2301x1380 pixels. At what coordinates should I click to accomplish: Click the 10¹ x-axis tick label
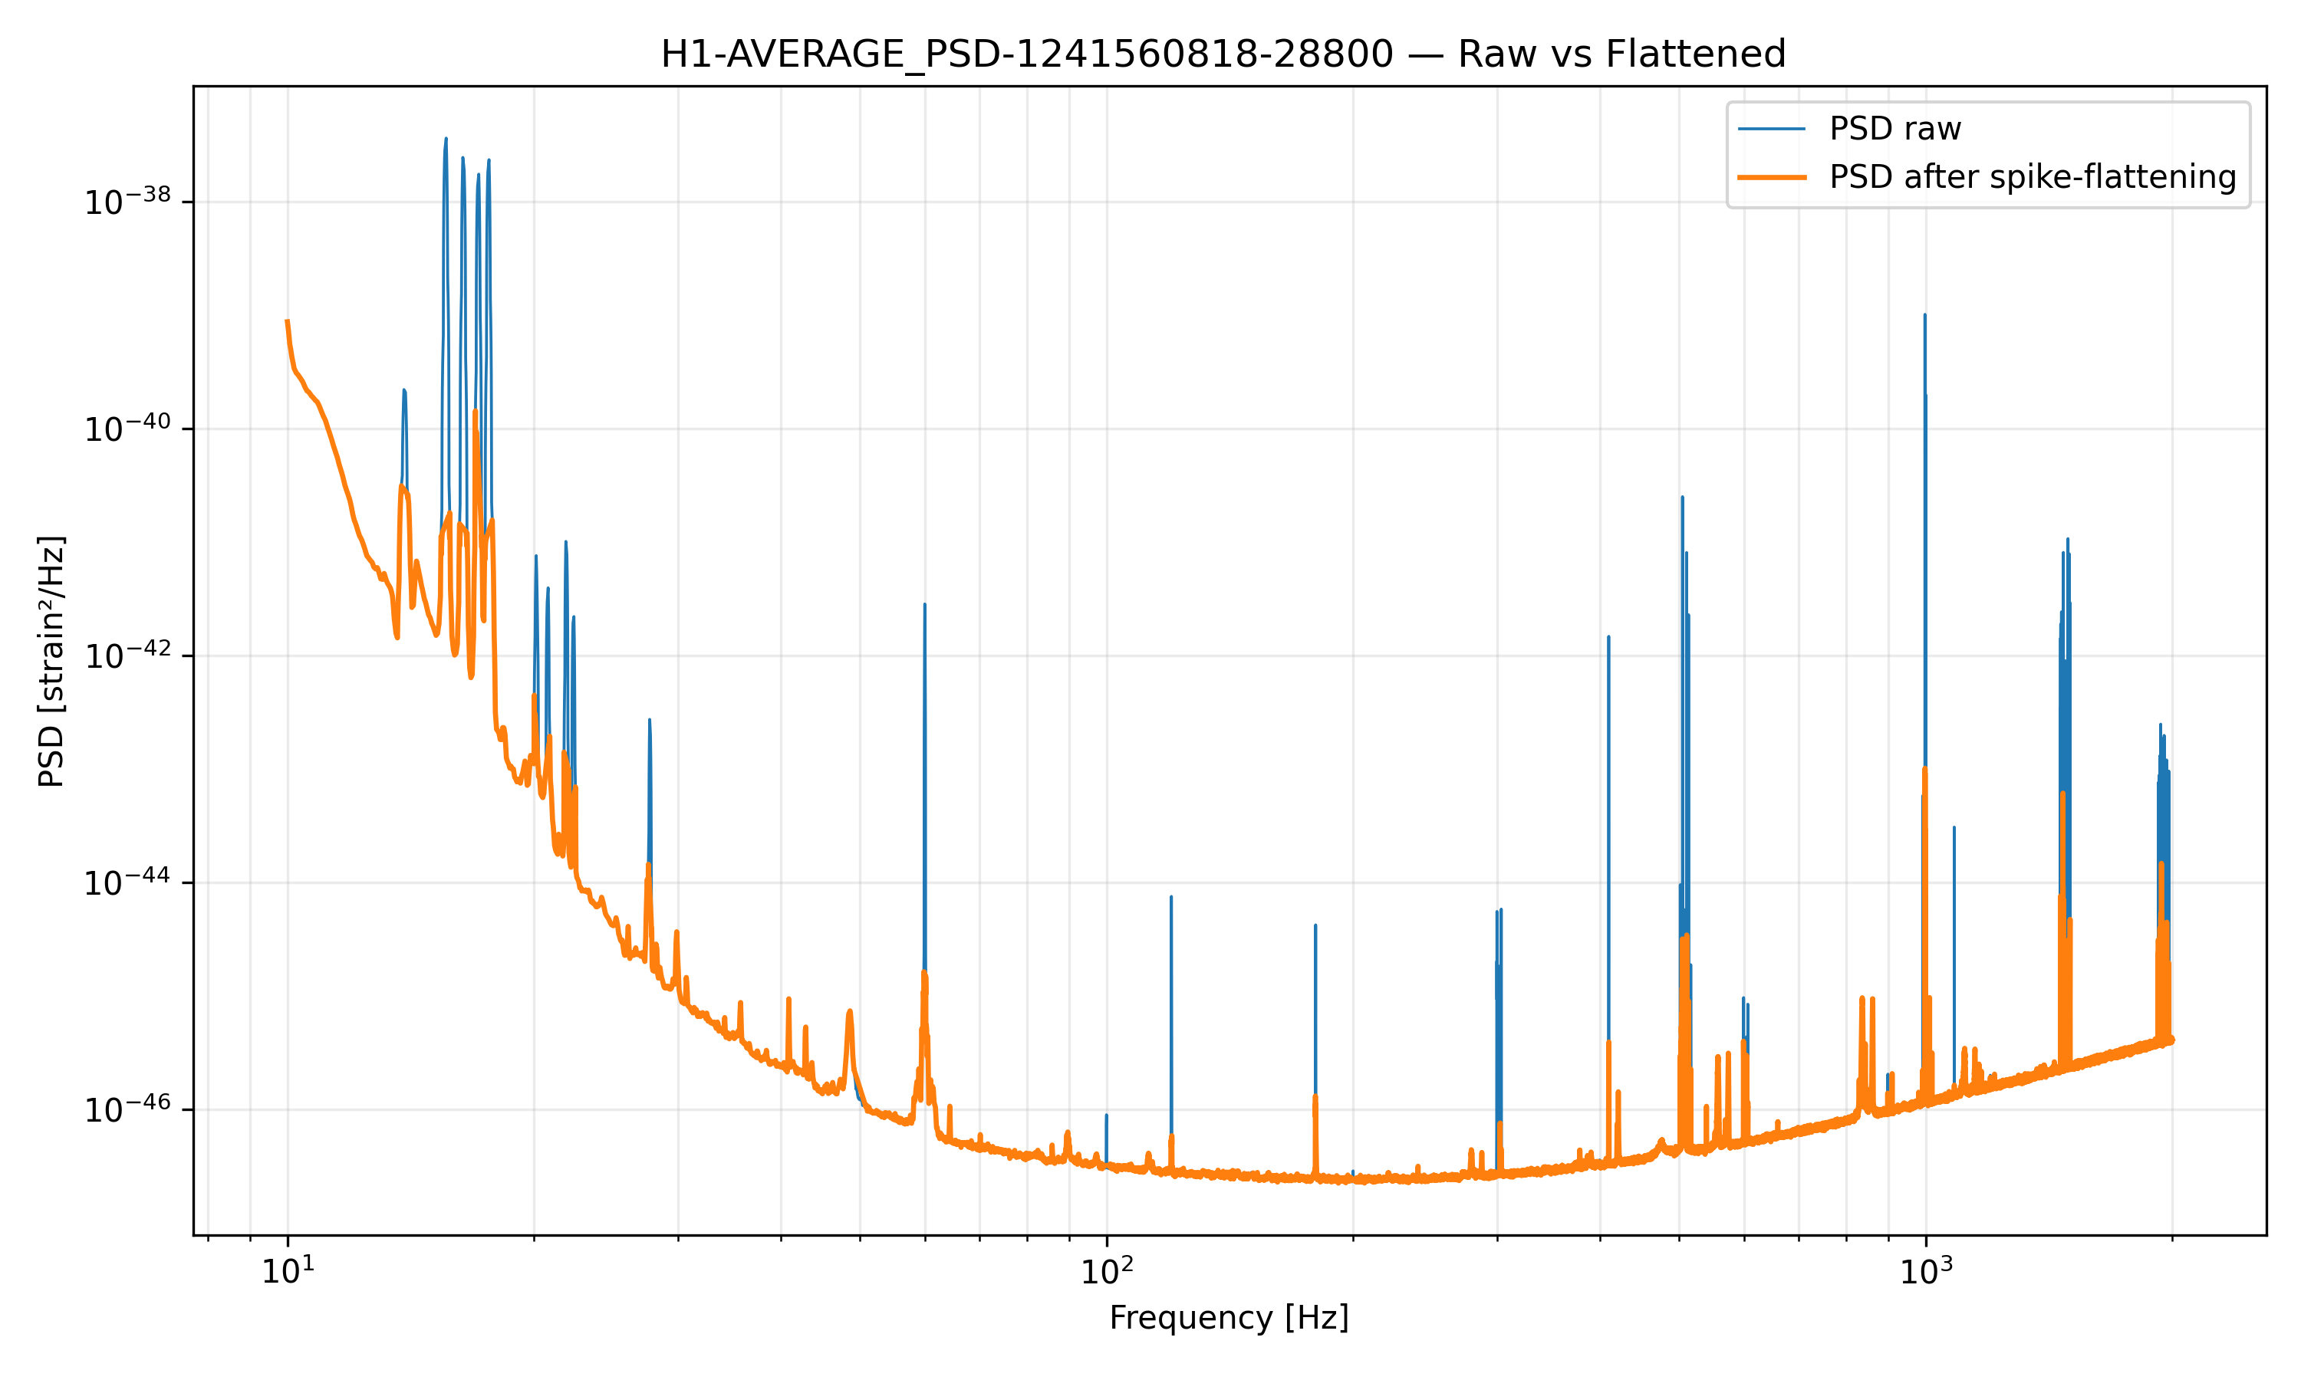click(x=288, y=1272)
